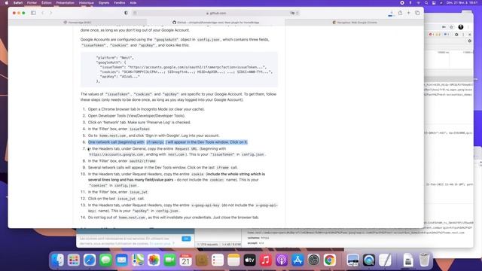Open the Présentation menu
This screenshot has height=271, width=482.
pyautogui.click(x=66, y=3)
